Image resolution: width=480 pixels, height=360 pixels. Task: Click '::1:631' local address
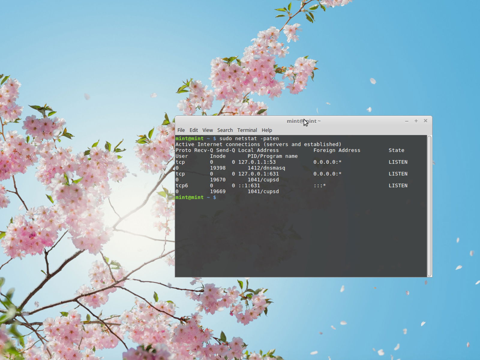[249, 186]
